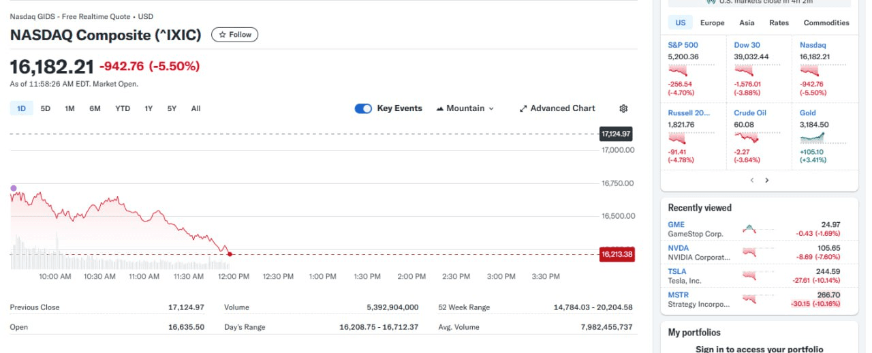Toggle the Key Events switch
The height and width of the screenshot is (353, 872).
363,108
